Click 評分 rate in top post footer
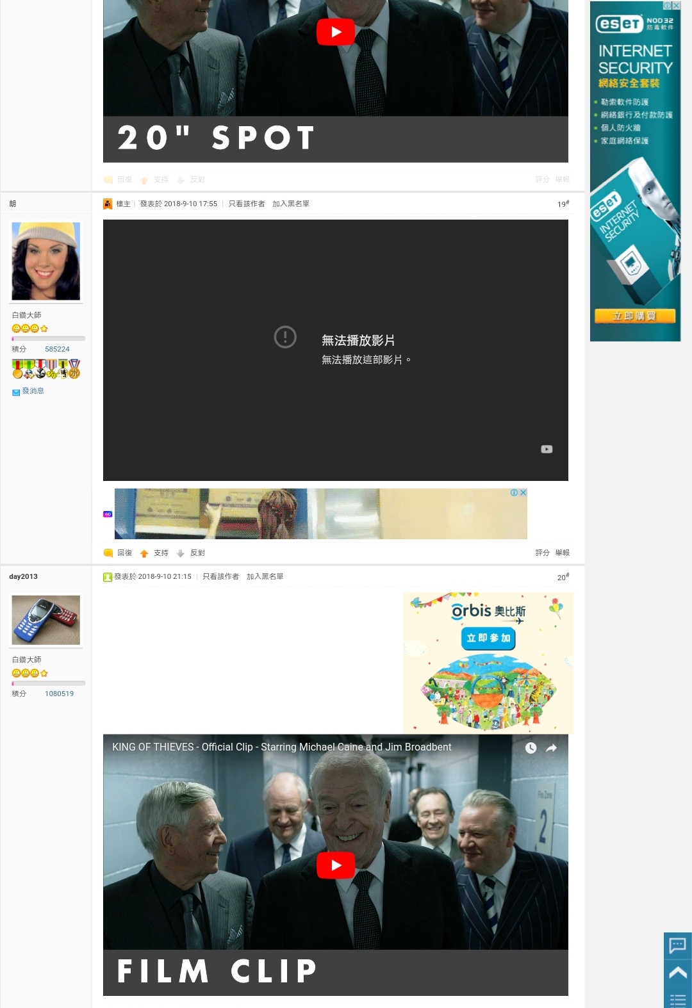This screenshot has height=1008, width=692. tap(543, 179)
